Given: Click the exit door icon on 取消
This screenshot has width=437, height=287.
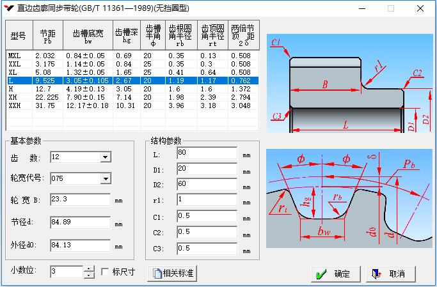Looking at the screenshot, I should [377, 274].
